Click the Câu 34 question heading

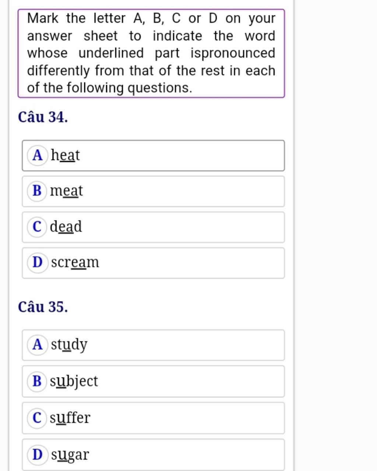(x=43, y=117)
